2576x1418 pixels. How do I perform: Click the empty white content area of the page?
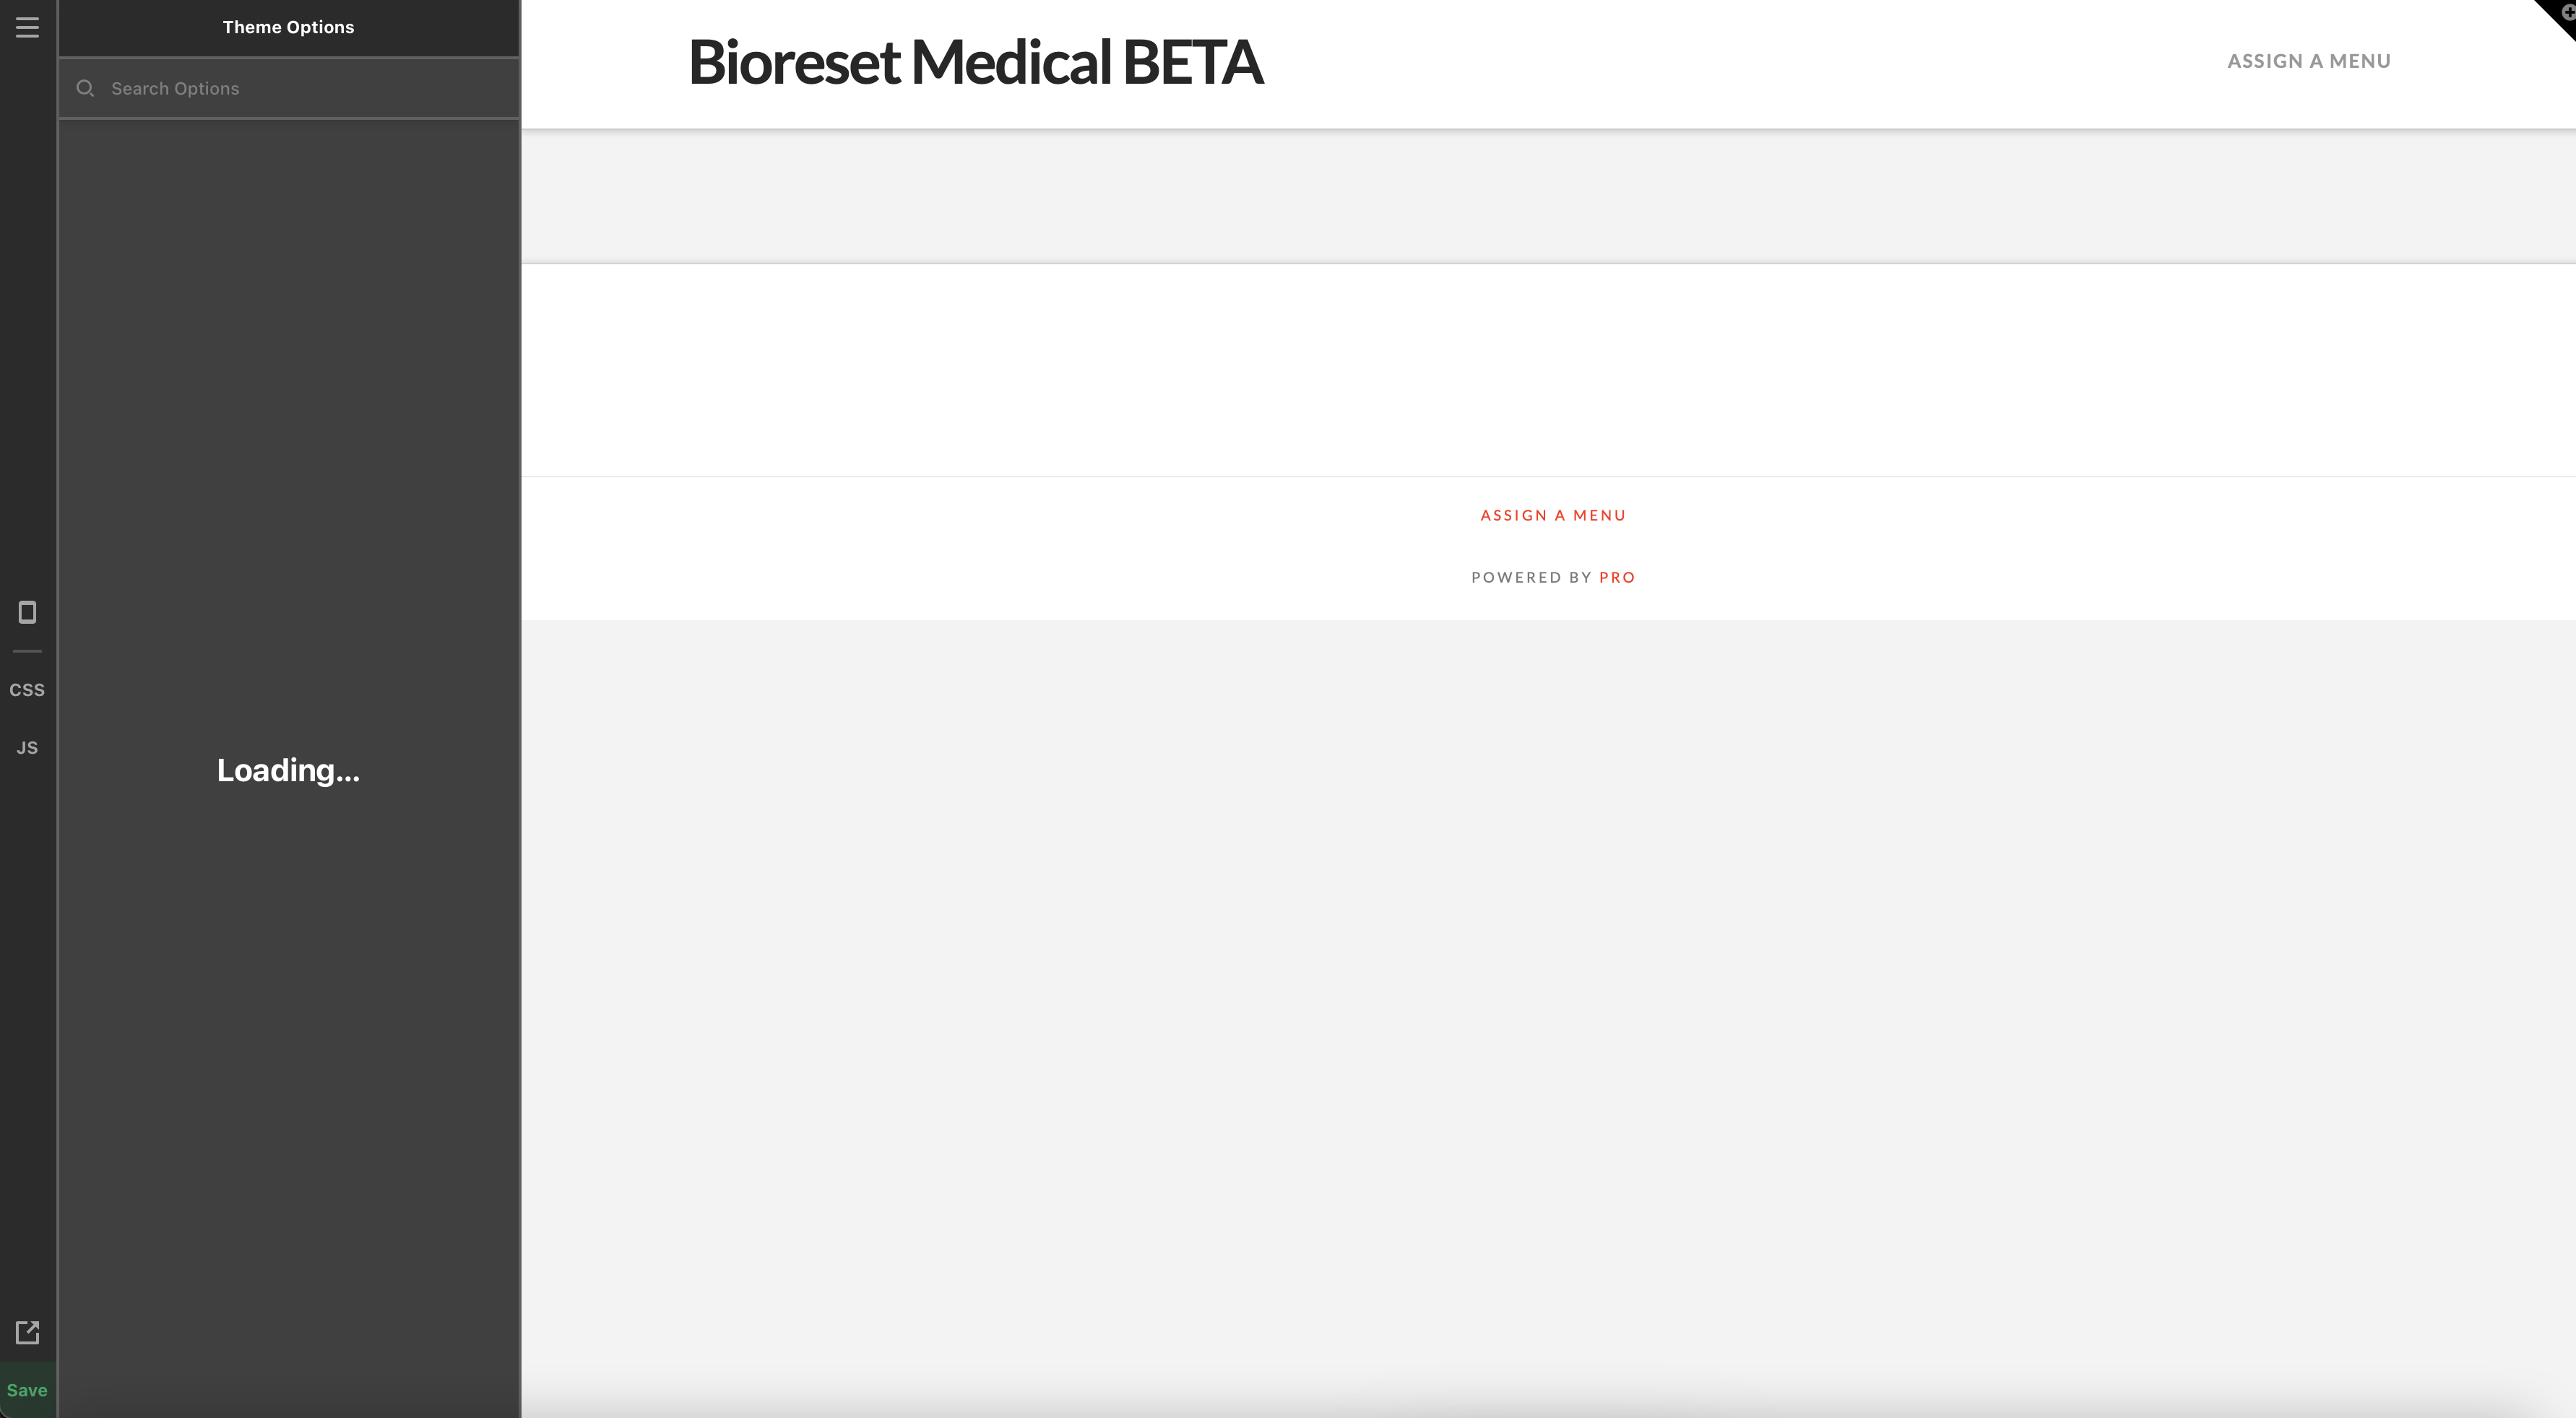(x=1548, y=370)
